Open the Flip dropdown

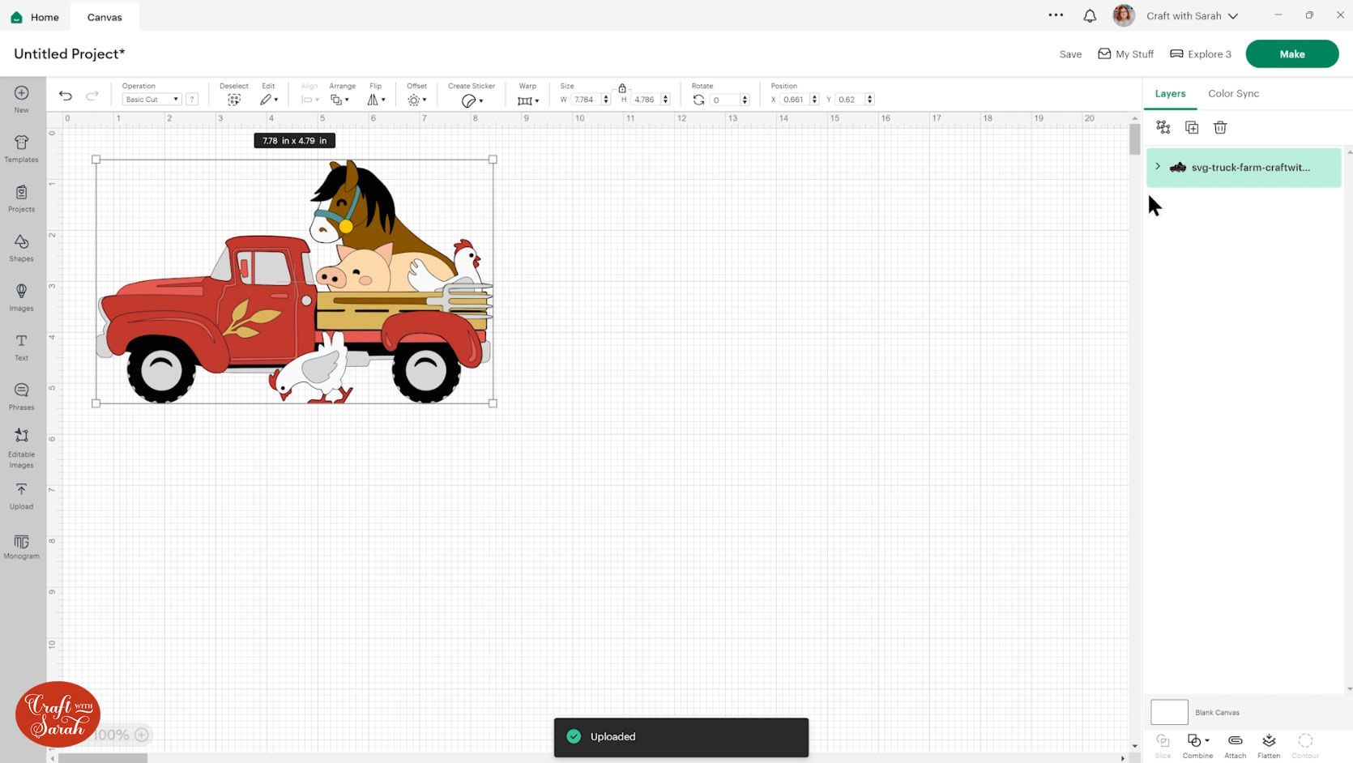(x=377, y=100)
